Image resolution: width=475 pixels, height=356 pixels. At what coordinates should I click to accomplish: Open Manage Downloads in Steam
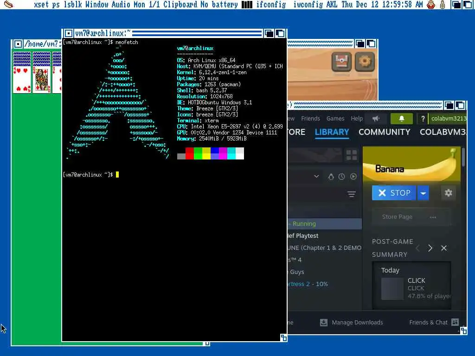coord(357,323)
